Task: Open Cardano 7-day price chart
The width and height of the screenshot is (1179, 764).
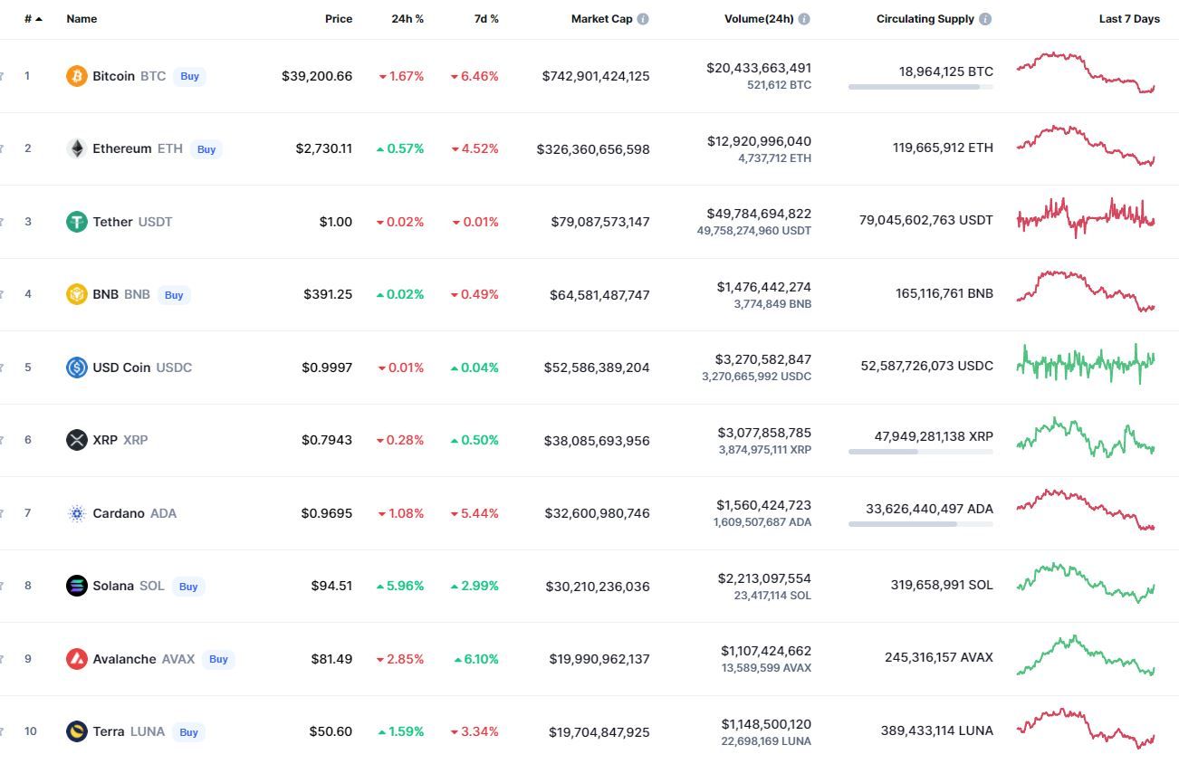Action: [x=1086, y=510]
